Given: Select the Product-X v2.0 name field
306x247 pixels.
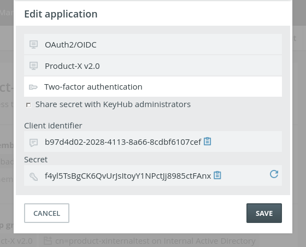Looking at the screenshot, I should [153, 66].
